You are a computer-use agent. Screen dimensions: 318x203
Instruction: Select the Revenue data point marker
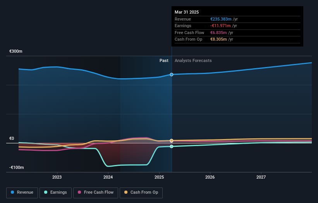point(172,75)
